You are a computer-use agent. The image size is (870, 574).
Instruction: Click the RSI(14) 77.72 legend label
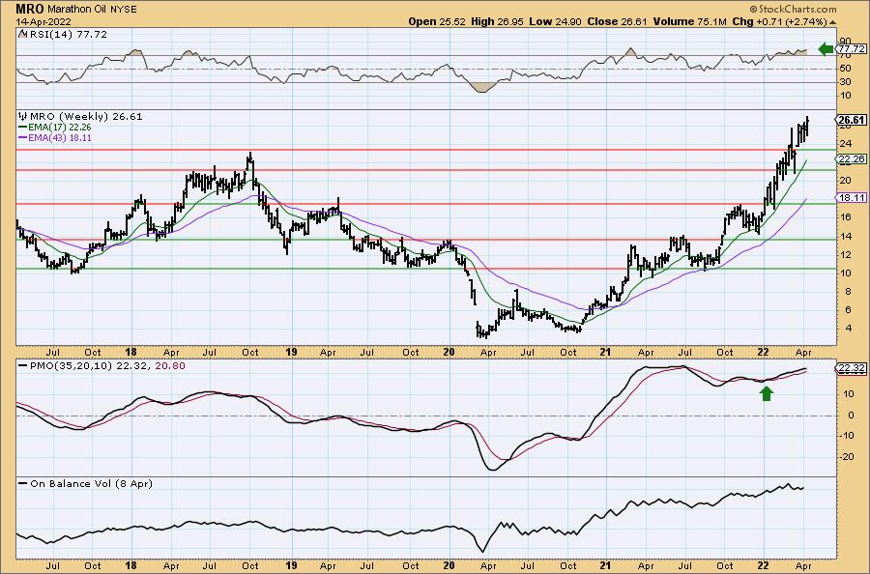pyautogui.click(x=69, y=35)
